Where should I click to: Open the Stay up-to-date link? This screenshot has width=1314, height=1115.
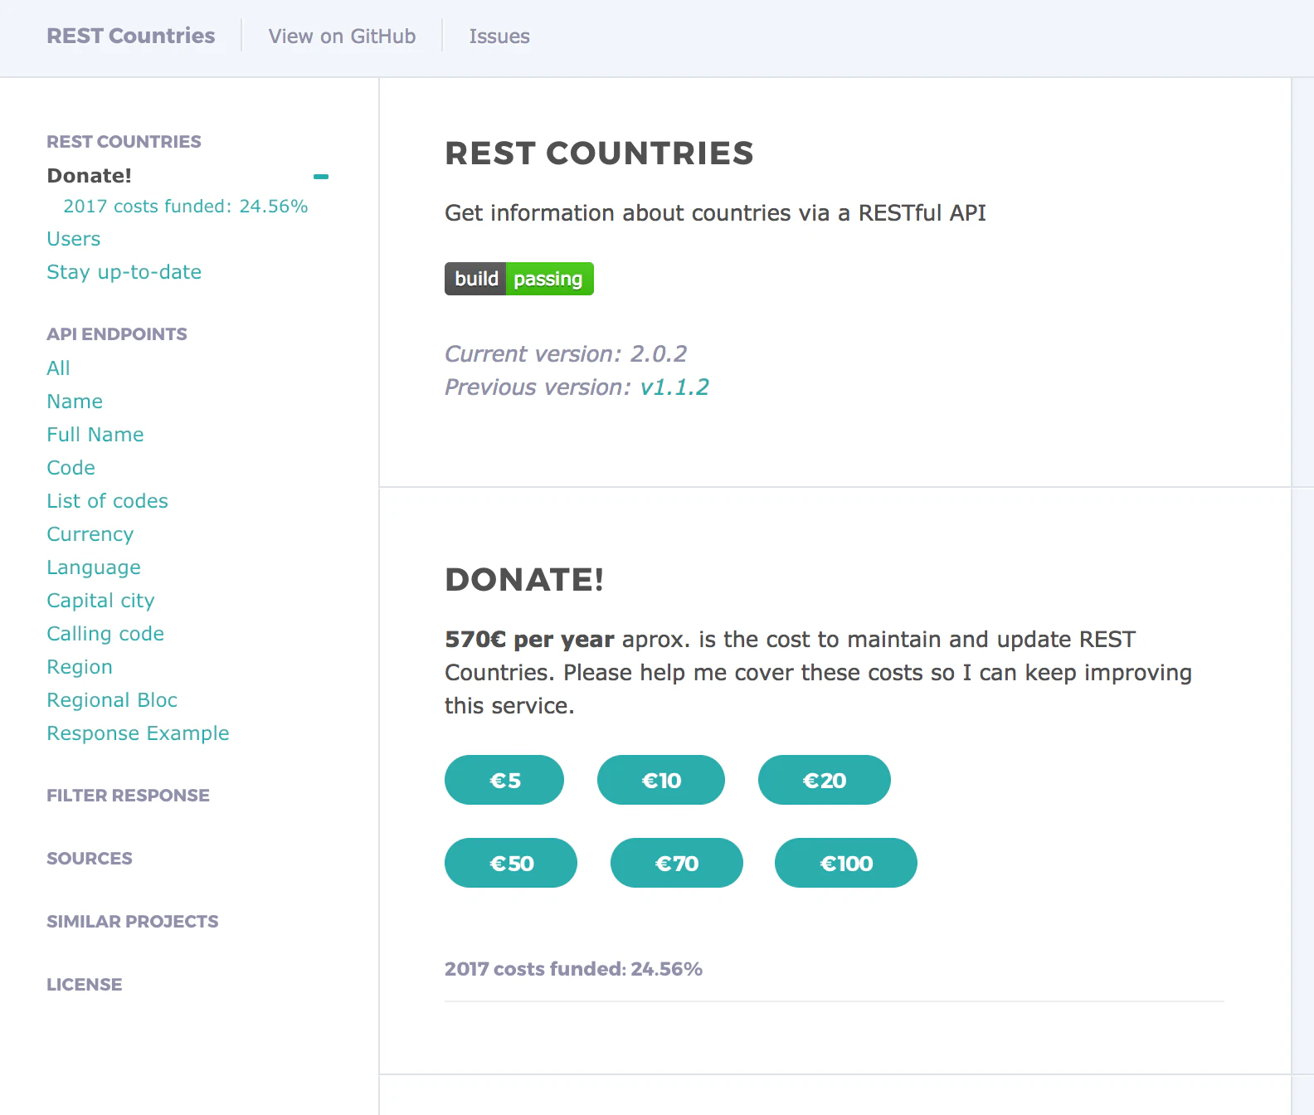click(124, 272)
